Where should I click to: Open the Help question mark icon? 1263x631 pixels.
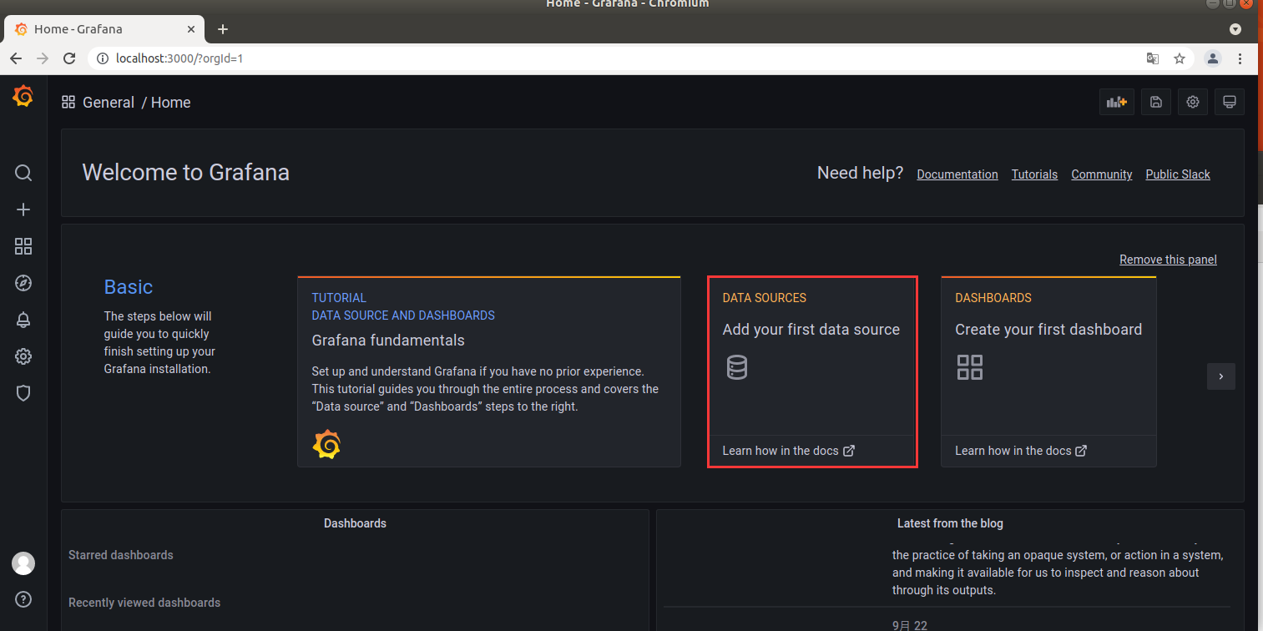click(x=23, y=599)
